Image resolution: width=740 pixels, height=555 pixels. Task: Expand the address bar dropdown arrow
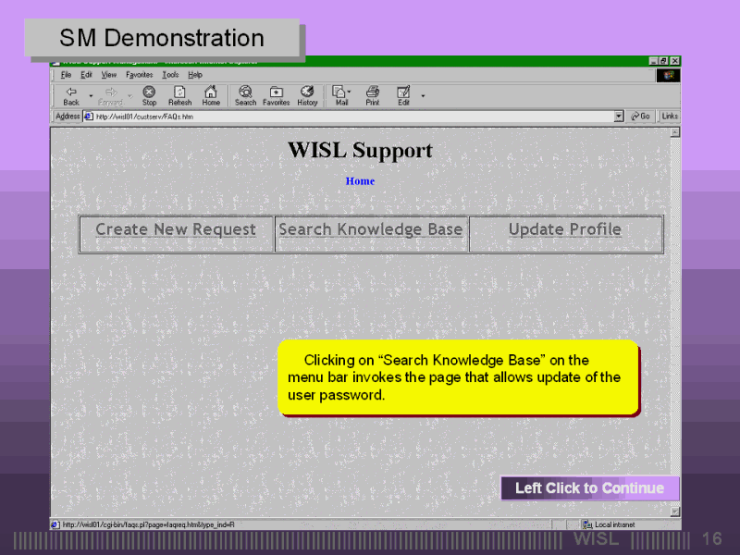coord(619,117)
